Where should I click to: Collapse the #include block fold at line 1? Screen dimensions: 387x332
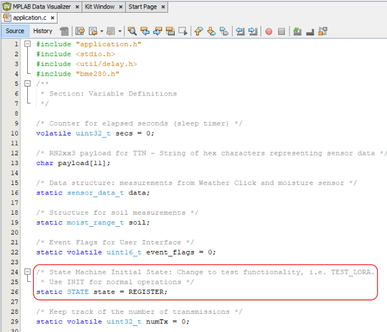pyautogui.click(x=28, y=44)
